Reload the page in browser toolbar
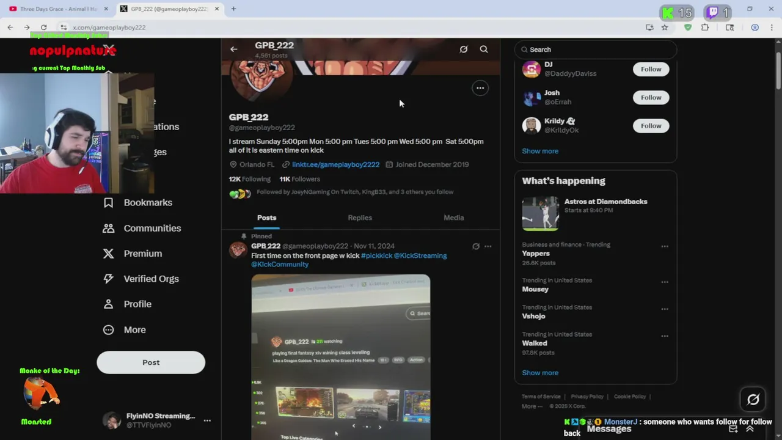The width and height of the screenshot is (782, 440). 43,28
